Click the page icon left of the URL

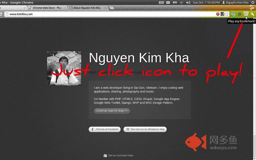(7, 14)
